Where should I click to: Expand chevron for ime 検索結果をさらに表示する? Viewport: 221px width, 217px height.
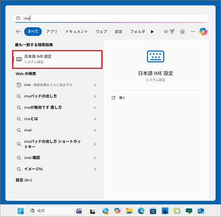[x=95, y=85]
